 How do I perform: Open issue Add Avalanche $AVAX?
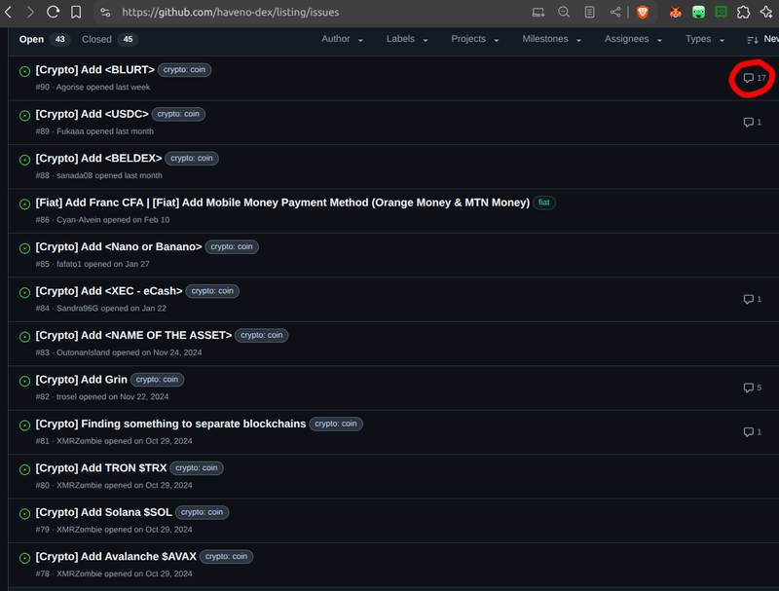coord(116,556)
